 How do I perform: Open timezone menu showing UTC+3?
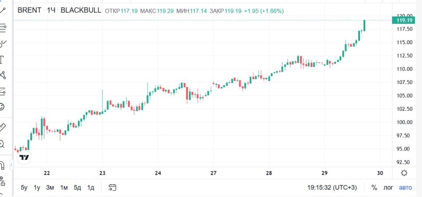[x=332, y=188]
